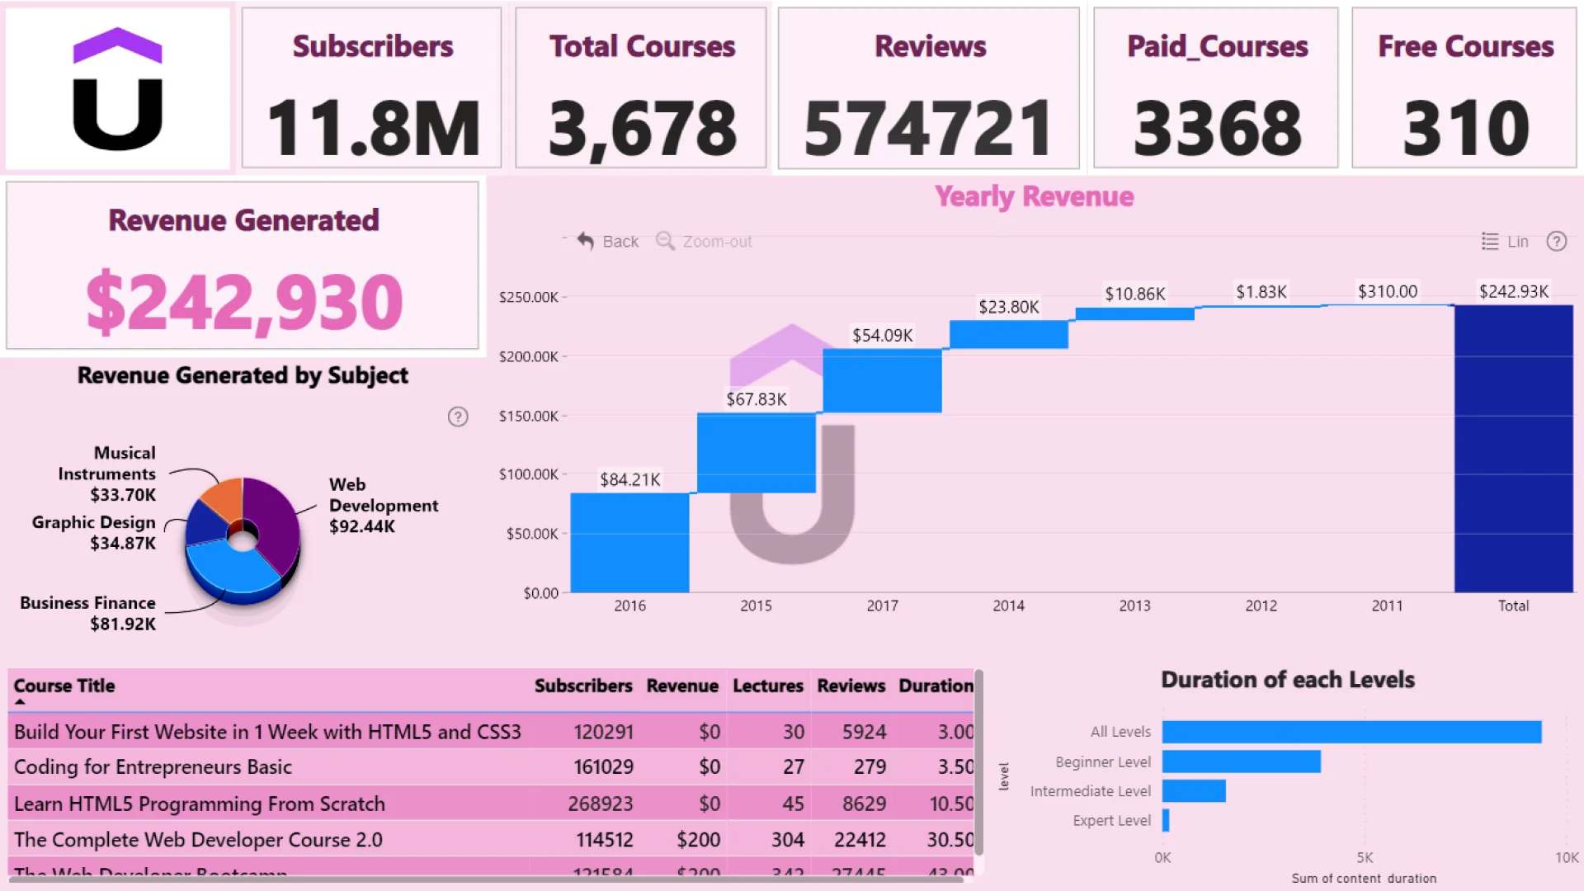This screenshot has width=1584, height=891.
Task: Select the Expert Level duration bar
Action: click(x=1166, y=820)
